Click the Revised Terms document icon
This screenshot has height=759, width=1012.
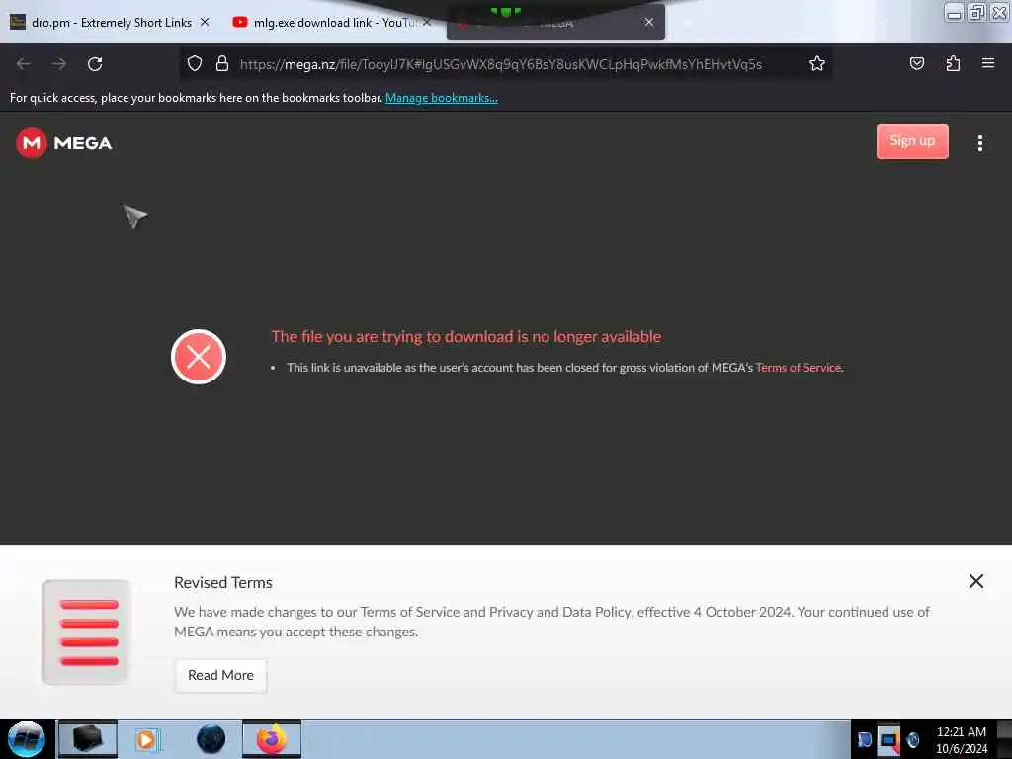click(x=87, y=632)
